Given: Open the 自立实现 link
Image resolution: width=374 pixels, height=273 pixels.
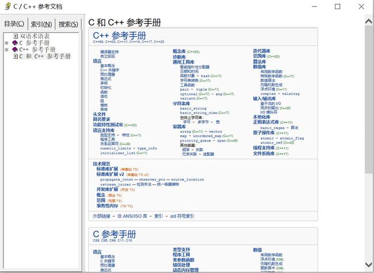Looking at the screenshot, I should coord(108,56).
